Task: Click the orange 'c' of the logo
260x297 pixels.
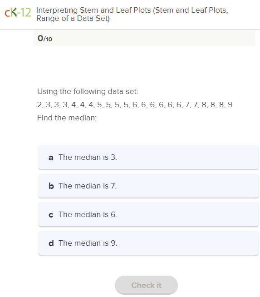Action: (7, 14)
